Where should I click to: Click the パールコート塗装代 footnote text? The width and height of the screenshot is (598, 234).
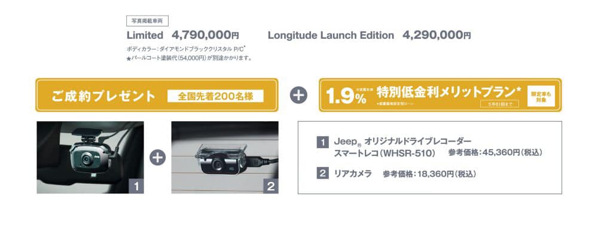pyautogui.click(x=189, y=59)
